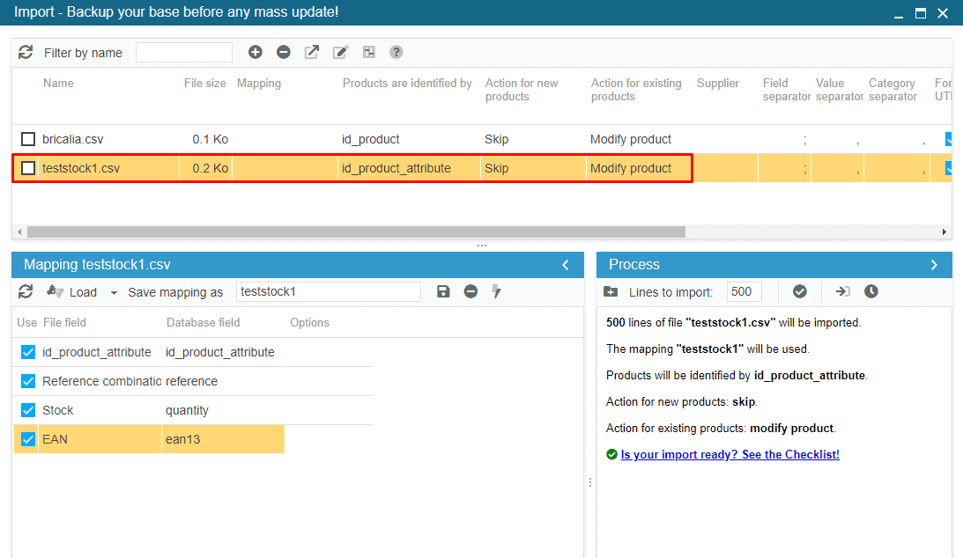
Task: Delete the current mapping
Action: [x=470, y=291]
